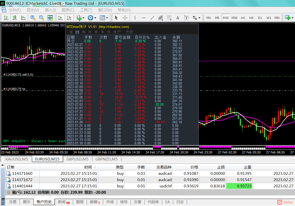Close the terminal panel with X
This screenshot has height=206, width=295.
pos(3,165)
